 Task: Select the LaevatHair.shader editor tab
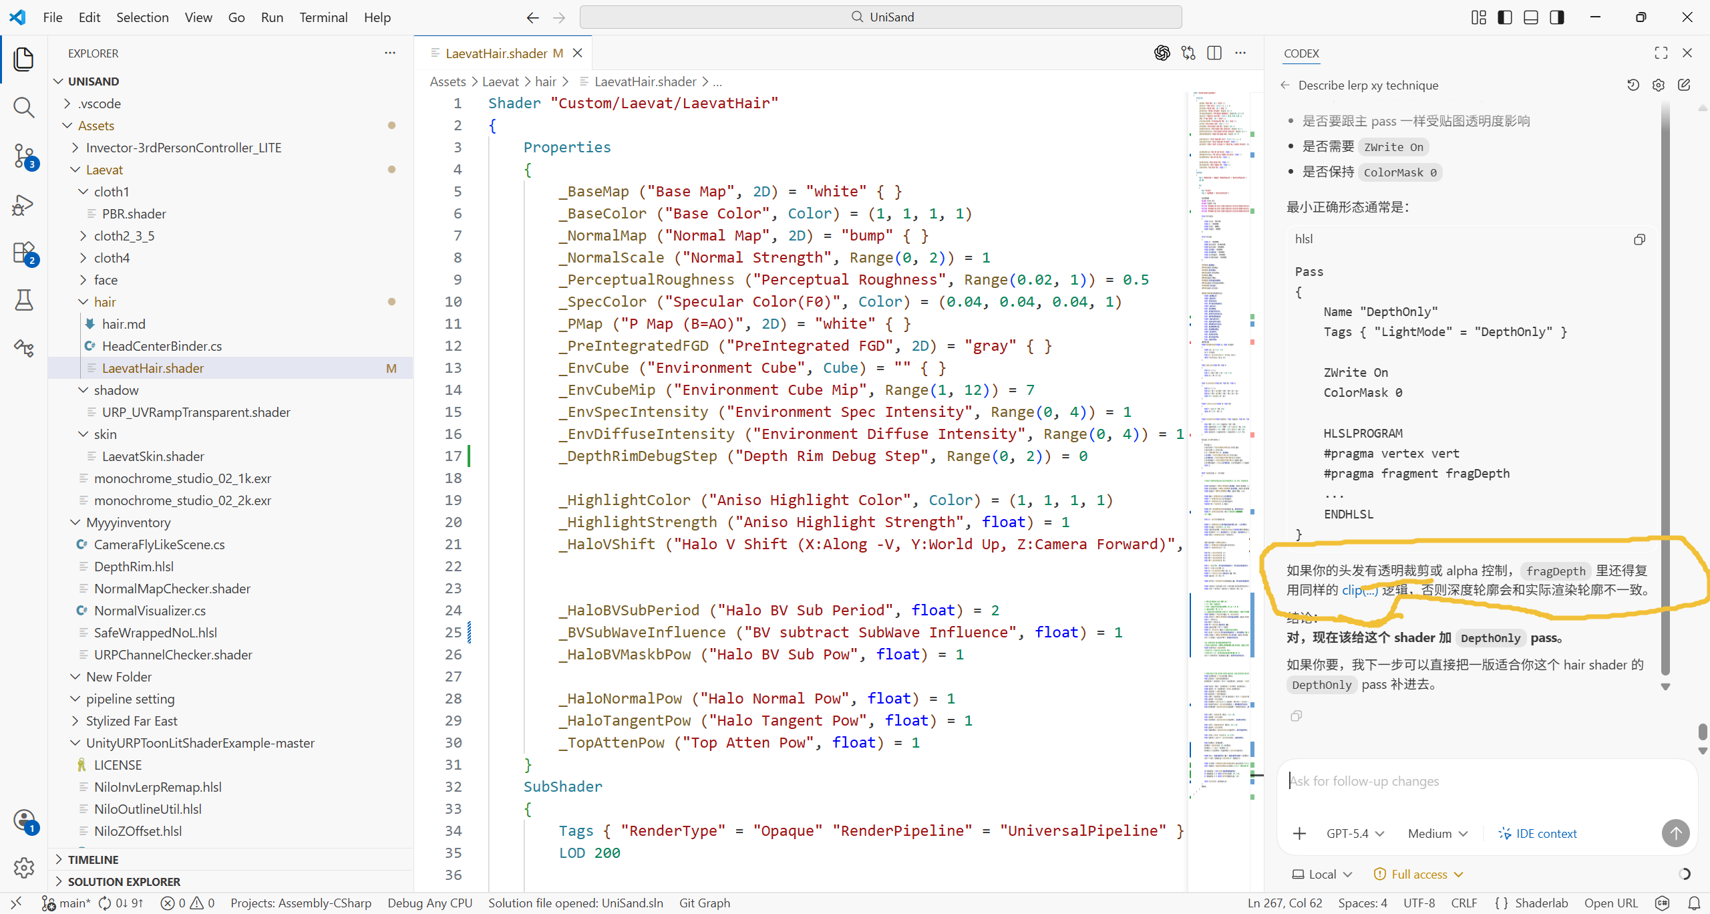point(496,53)
